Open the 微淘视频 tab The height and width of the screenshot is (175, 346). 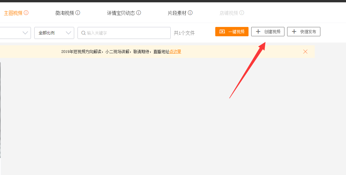[65, 13]
